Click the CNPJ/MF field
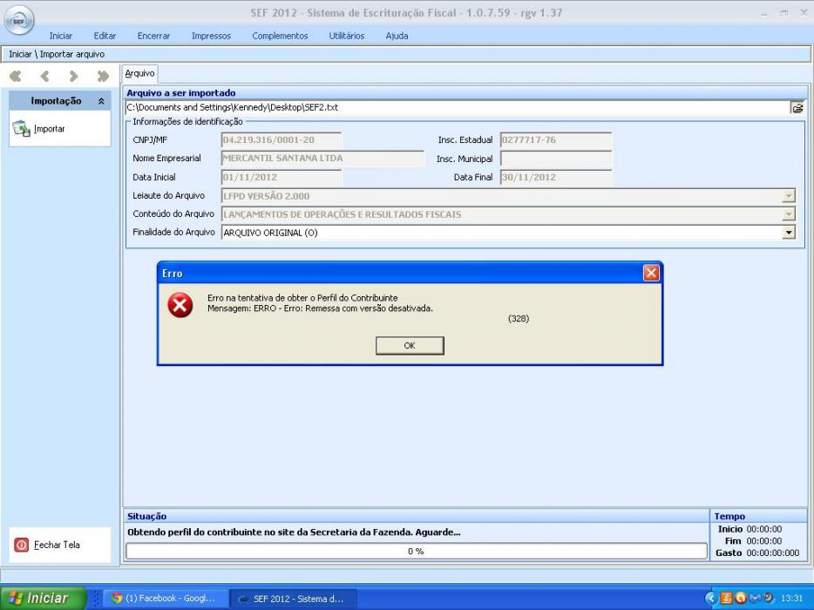The width and height of the screenshot is (814, 610). (x=282, y=140)
